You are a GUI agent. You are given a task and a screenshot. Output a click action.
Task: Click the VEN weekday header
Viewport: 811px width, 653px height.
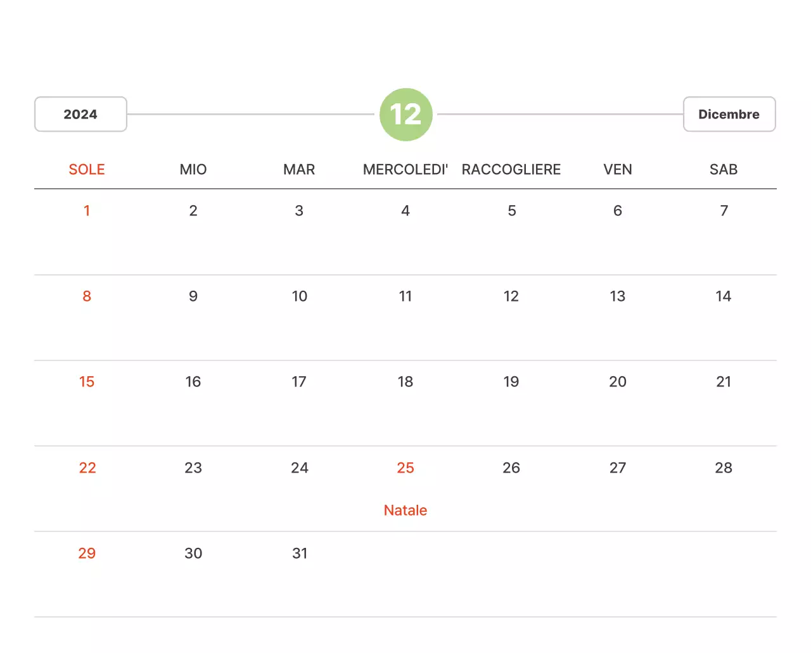617,169
